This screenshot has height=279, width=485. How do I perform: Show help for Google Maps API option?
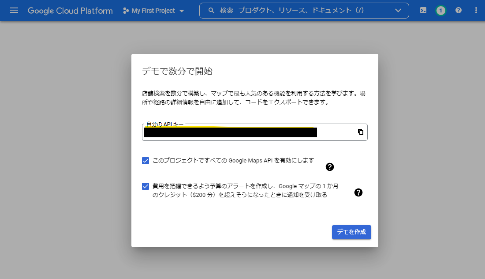(x=330, y=167)
